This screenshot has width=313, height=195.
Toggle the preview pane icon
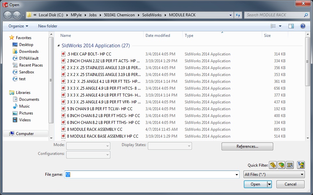tap(291, 26)
